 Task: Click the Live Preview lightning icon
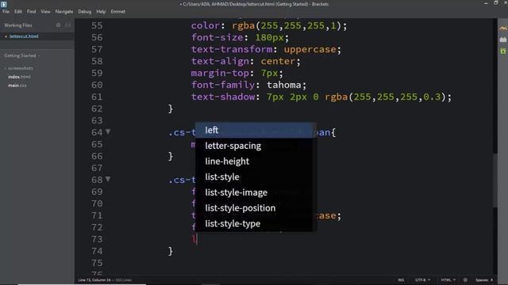coord(502,28)
